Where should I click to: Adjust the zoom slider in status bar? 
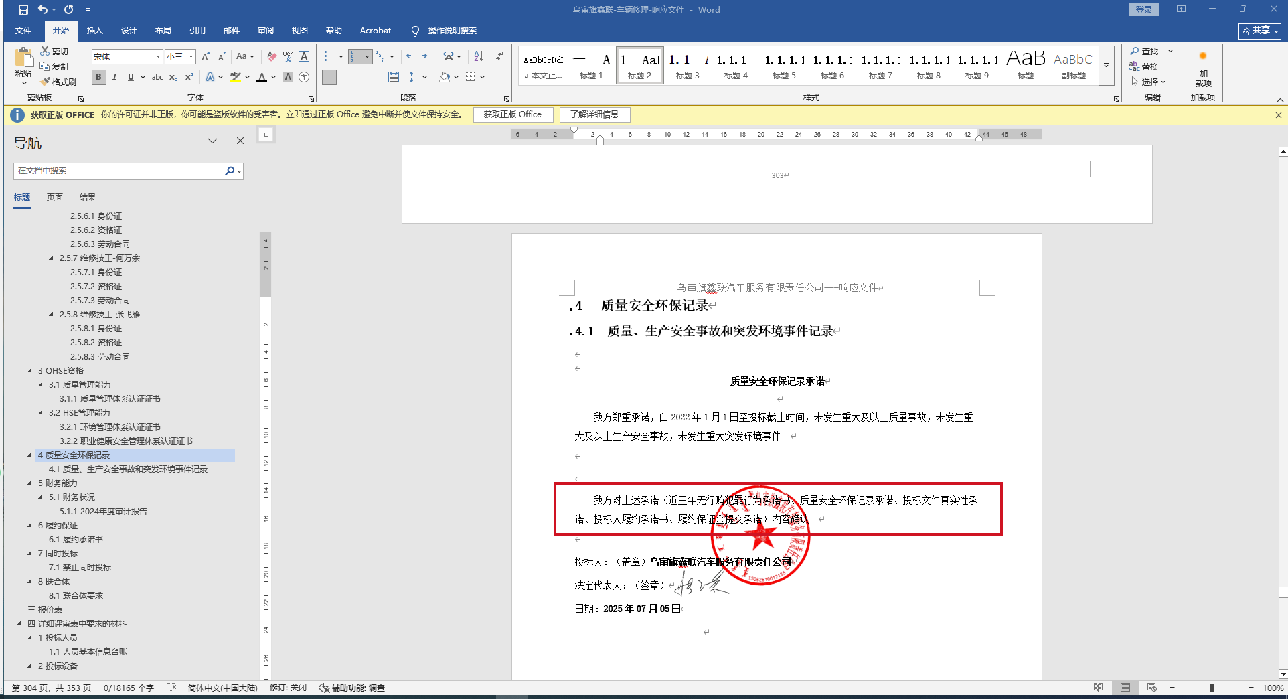click(1211, 688)
